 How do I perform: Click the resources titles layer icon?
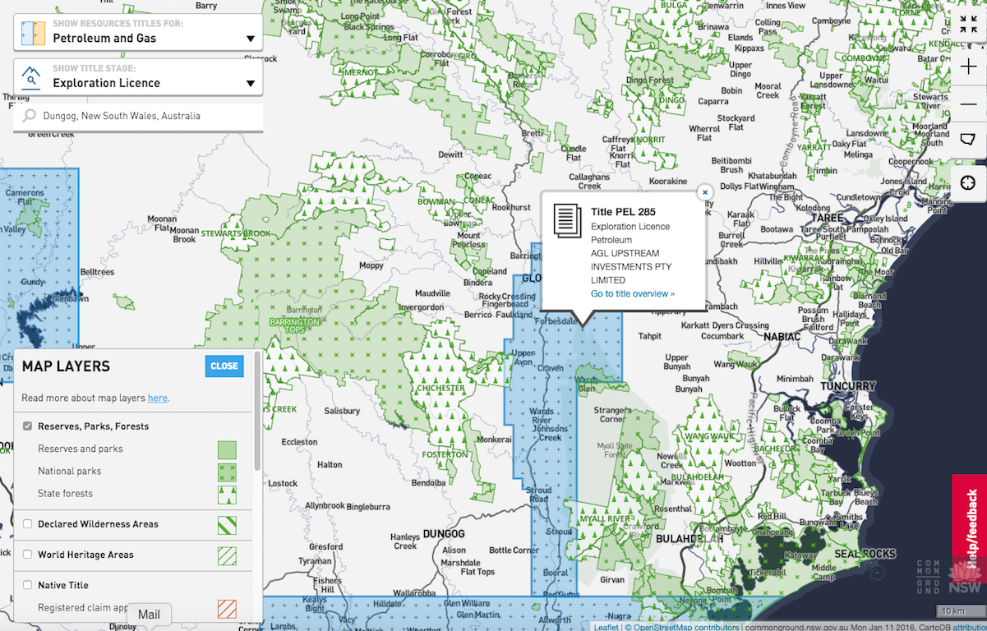[x=33, y=32]
